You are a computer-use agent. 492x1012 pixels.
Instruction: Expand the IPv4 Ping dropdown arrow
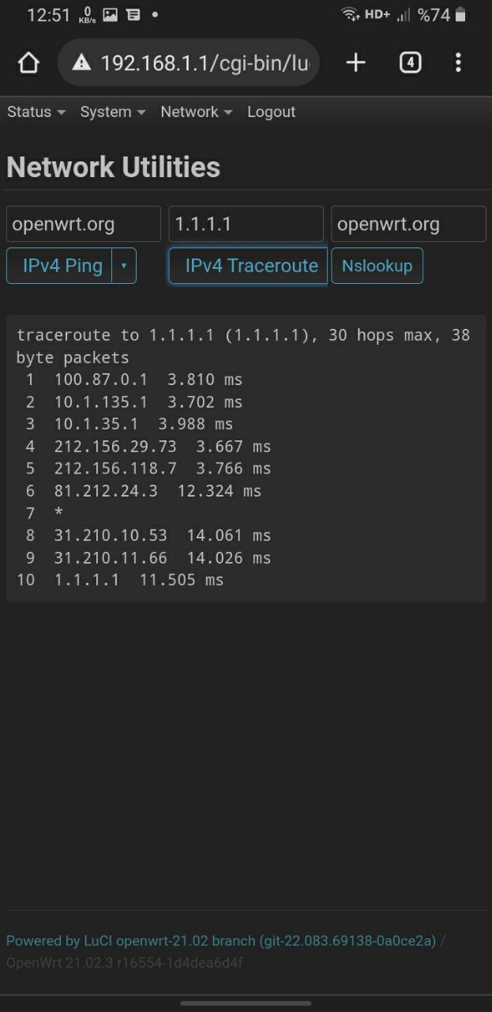pos(124,266)
